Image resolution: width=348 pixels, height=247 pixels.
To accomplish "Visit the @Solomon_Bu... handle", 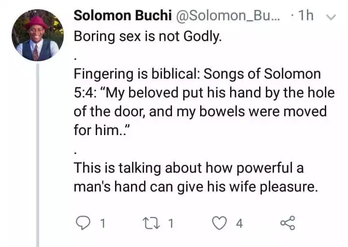I will click(x=228, y=16).
